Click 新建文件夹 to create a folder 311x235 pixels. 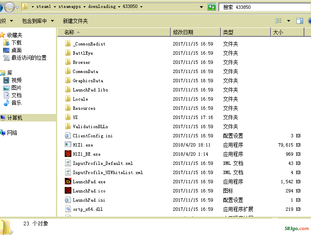[x=75, y=21]
